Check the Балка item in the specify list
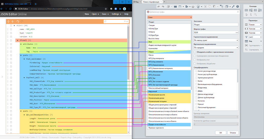 (x=196, y=81)
